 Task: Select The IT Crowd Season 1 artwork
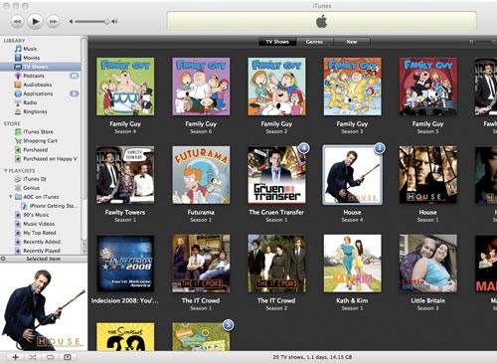pos(201,264)
